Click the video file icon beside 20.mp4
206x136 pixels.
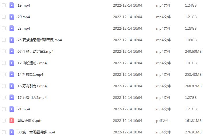coord(12,17)
